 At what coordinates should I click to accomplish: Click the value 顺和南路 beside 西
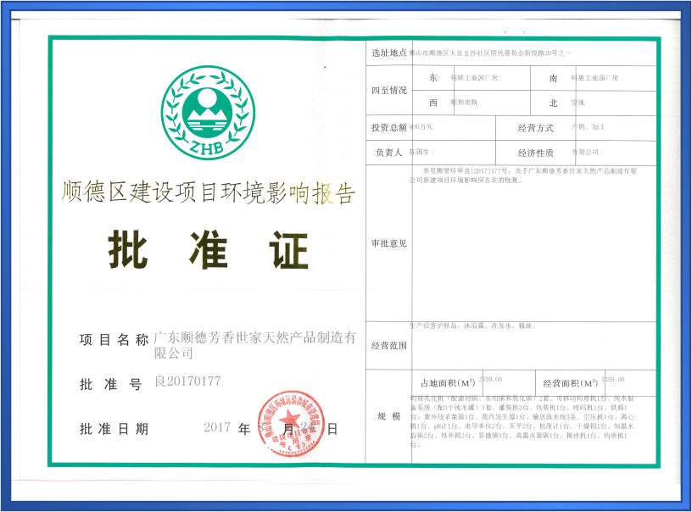pyautogui.click(x=464, y=103)
